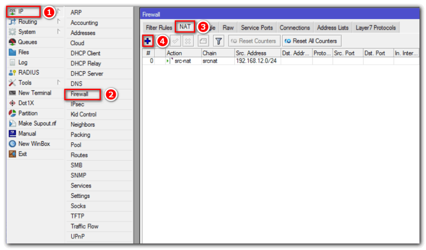Open Files in the left menu
Viewport: 426px width, 250px height.
point(24,52)
